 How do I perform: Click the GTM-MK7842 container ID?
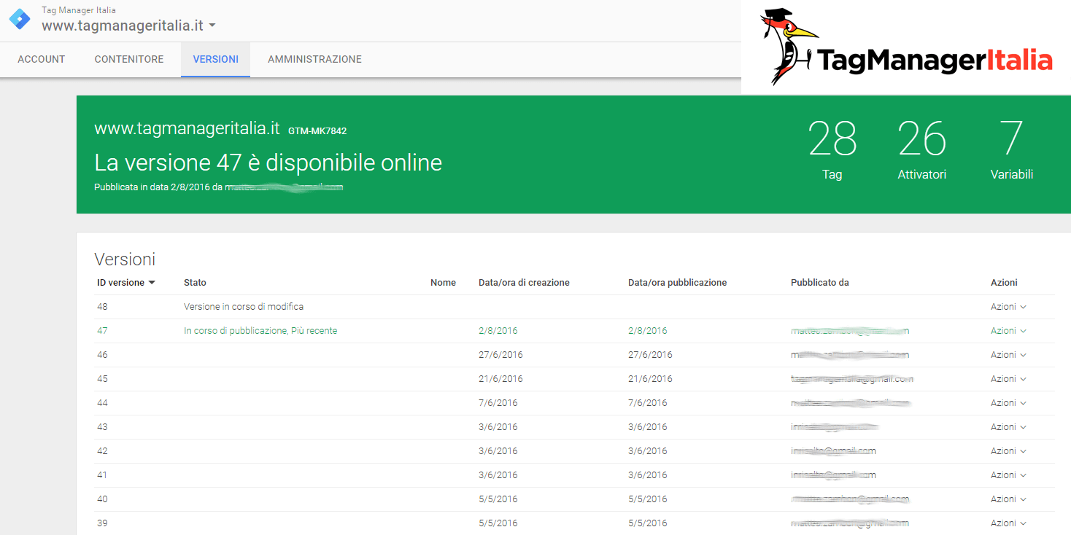click(317, 131)
